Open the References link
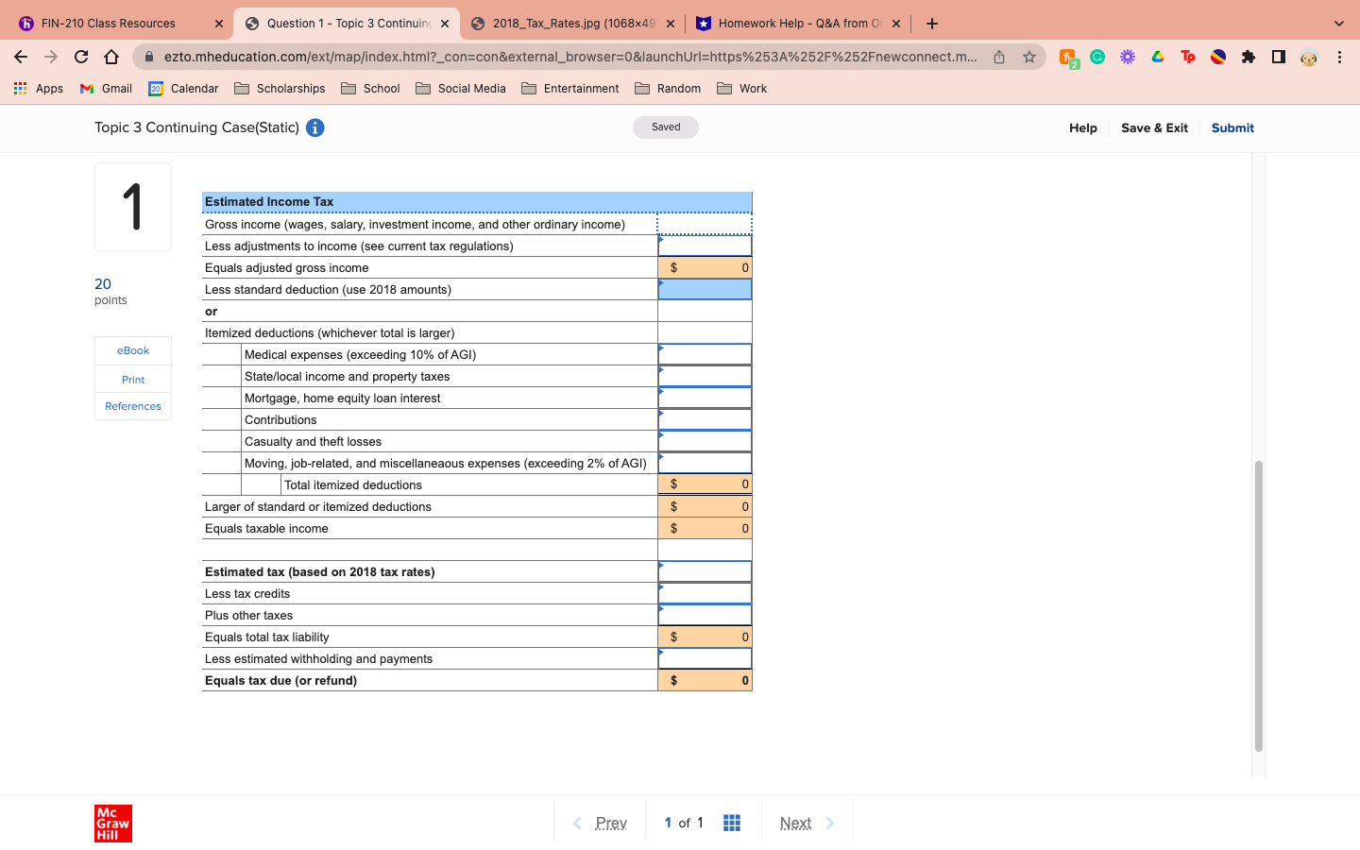The width and height of the screenshot is (1360, 850). [132, 406]
